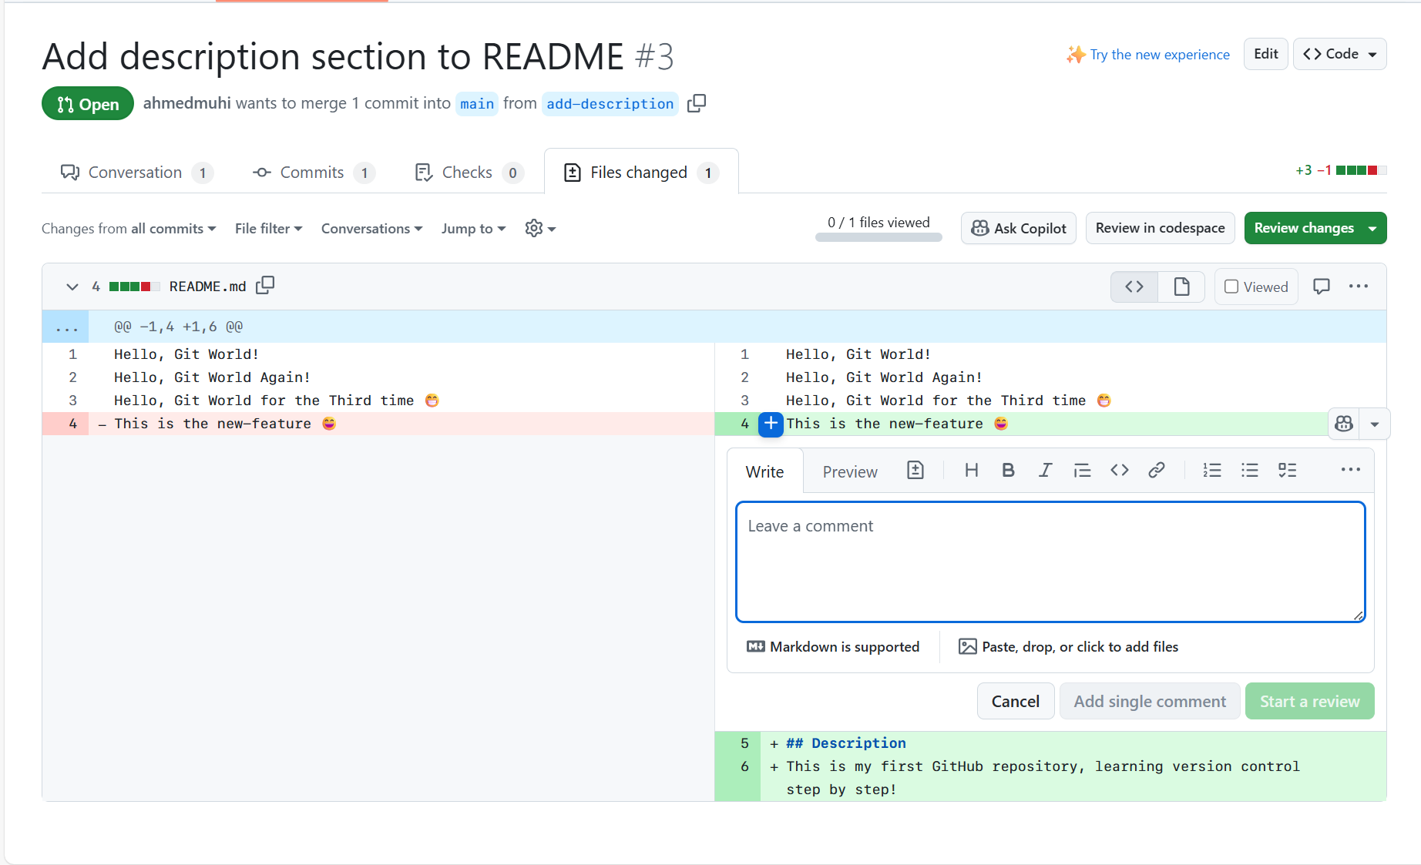Click the Bold formatting icon
Screen dimensions: 1421x865
(1008, 471)
